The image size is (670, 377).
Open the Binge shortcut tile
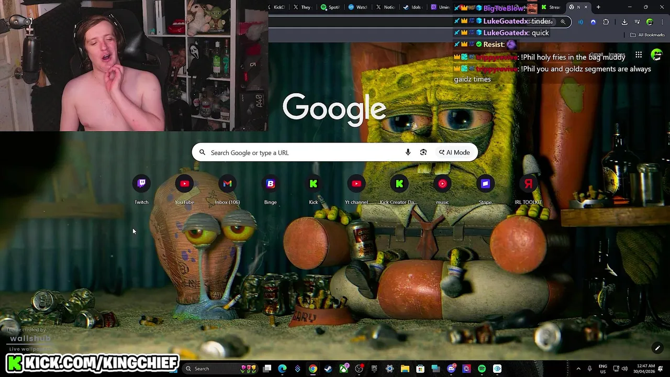click(270, 190)
